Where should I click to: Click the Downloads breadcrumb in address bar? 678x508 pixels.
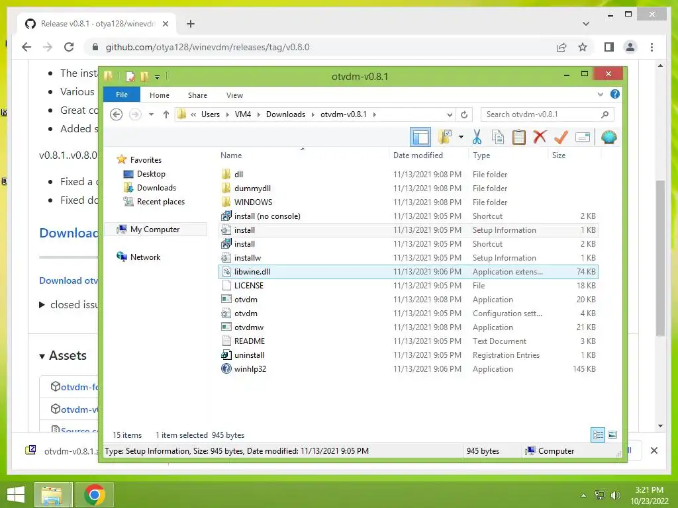tap(285, 114)
